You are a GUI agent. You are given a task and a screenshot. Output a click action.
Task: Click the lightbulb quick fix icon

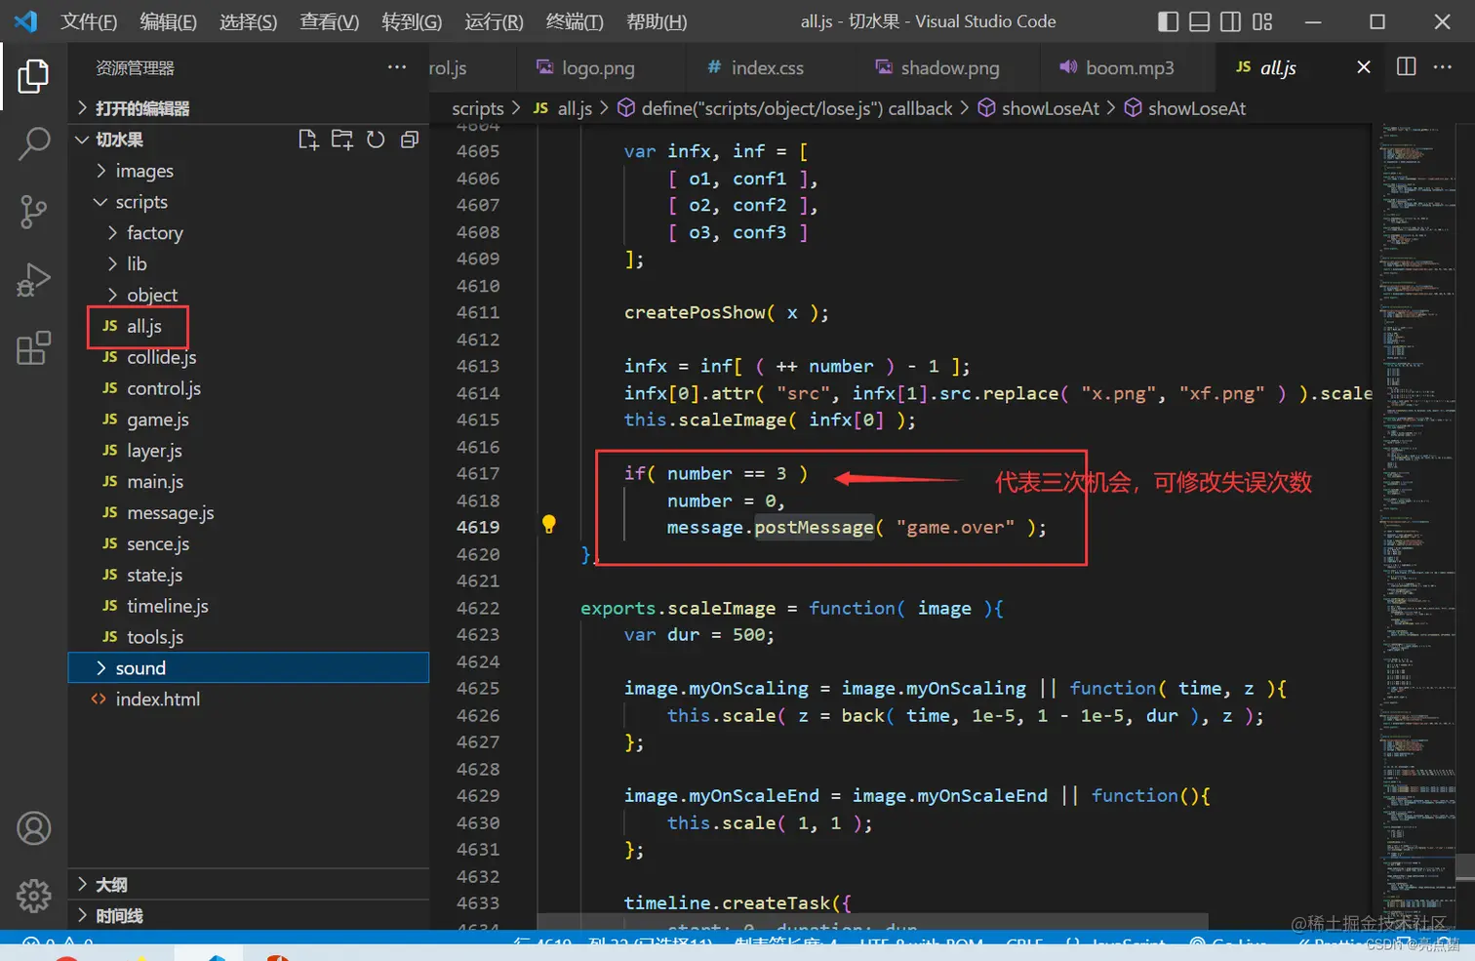tap(549, 525)
